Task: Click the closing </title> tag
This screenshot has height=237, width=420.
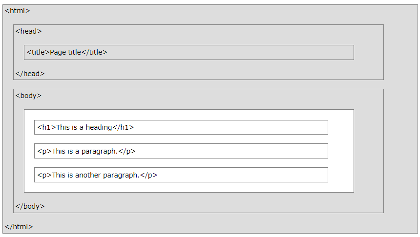Action: pyautogui.click(x=94, y=52)
